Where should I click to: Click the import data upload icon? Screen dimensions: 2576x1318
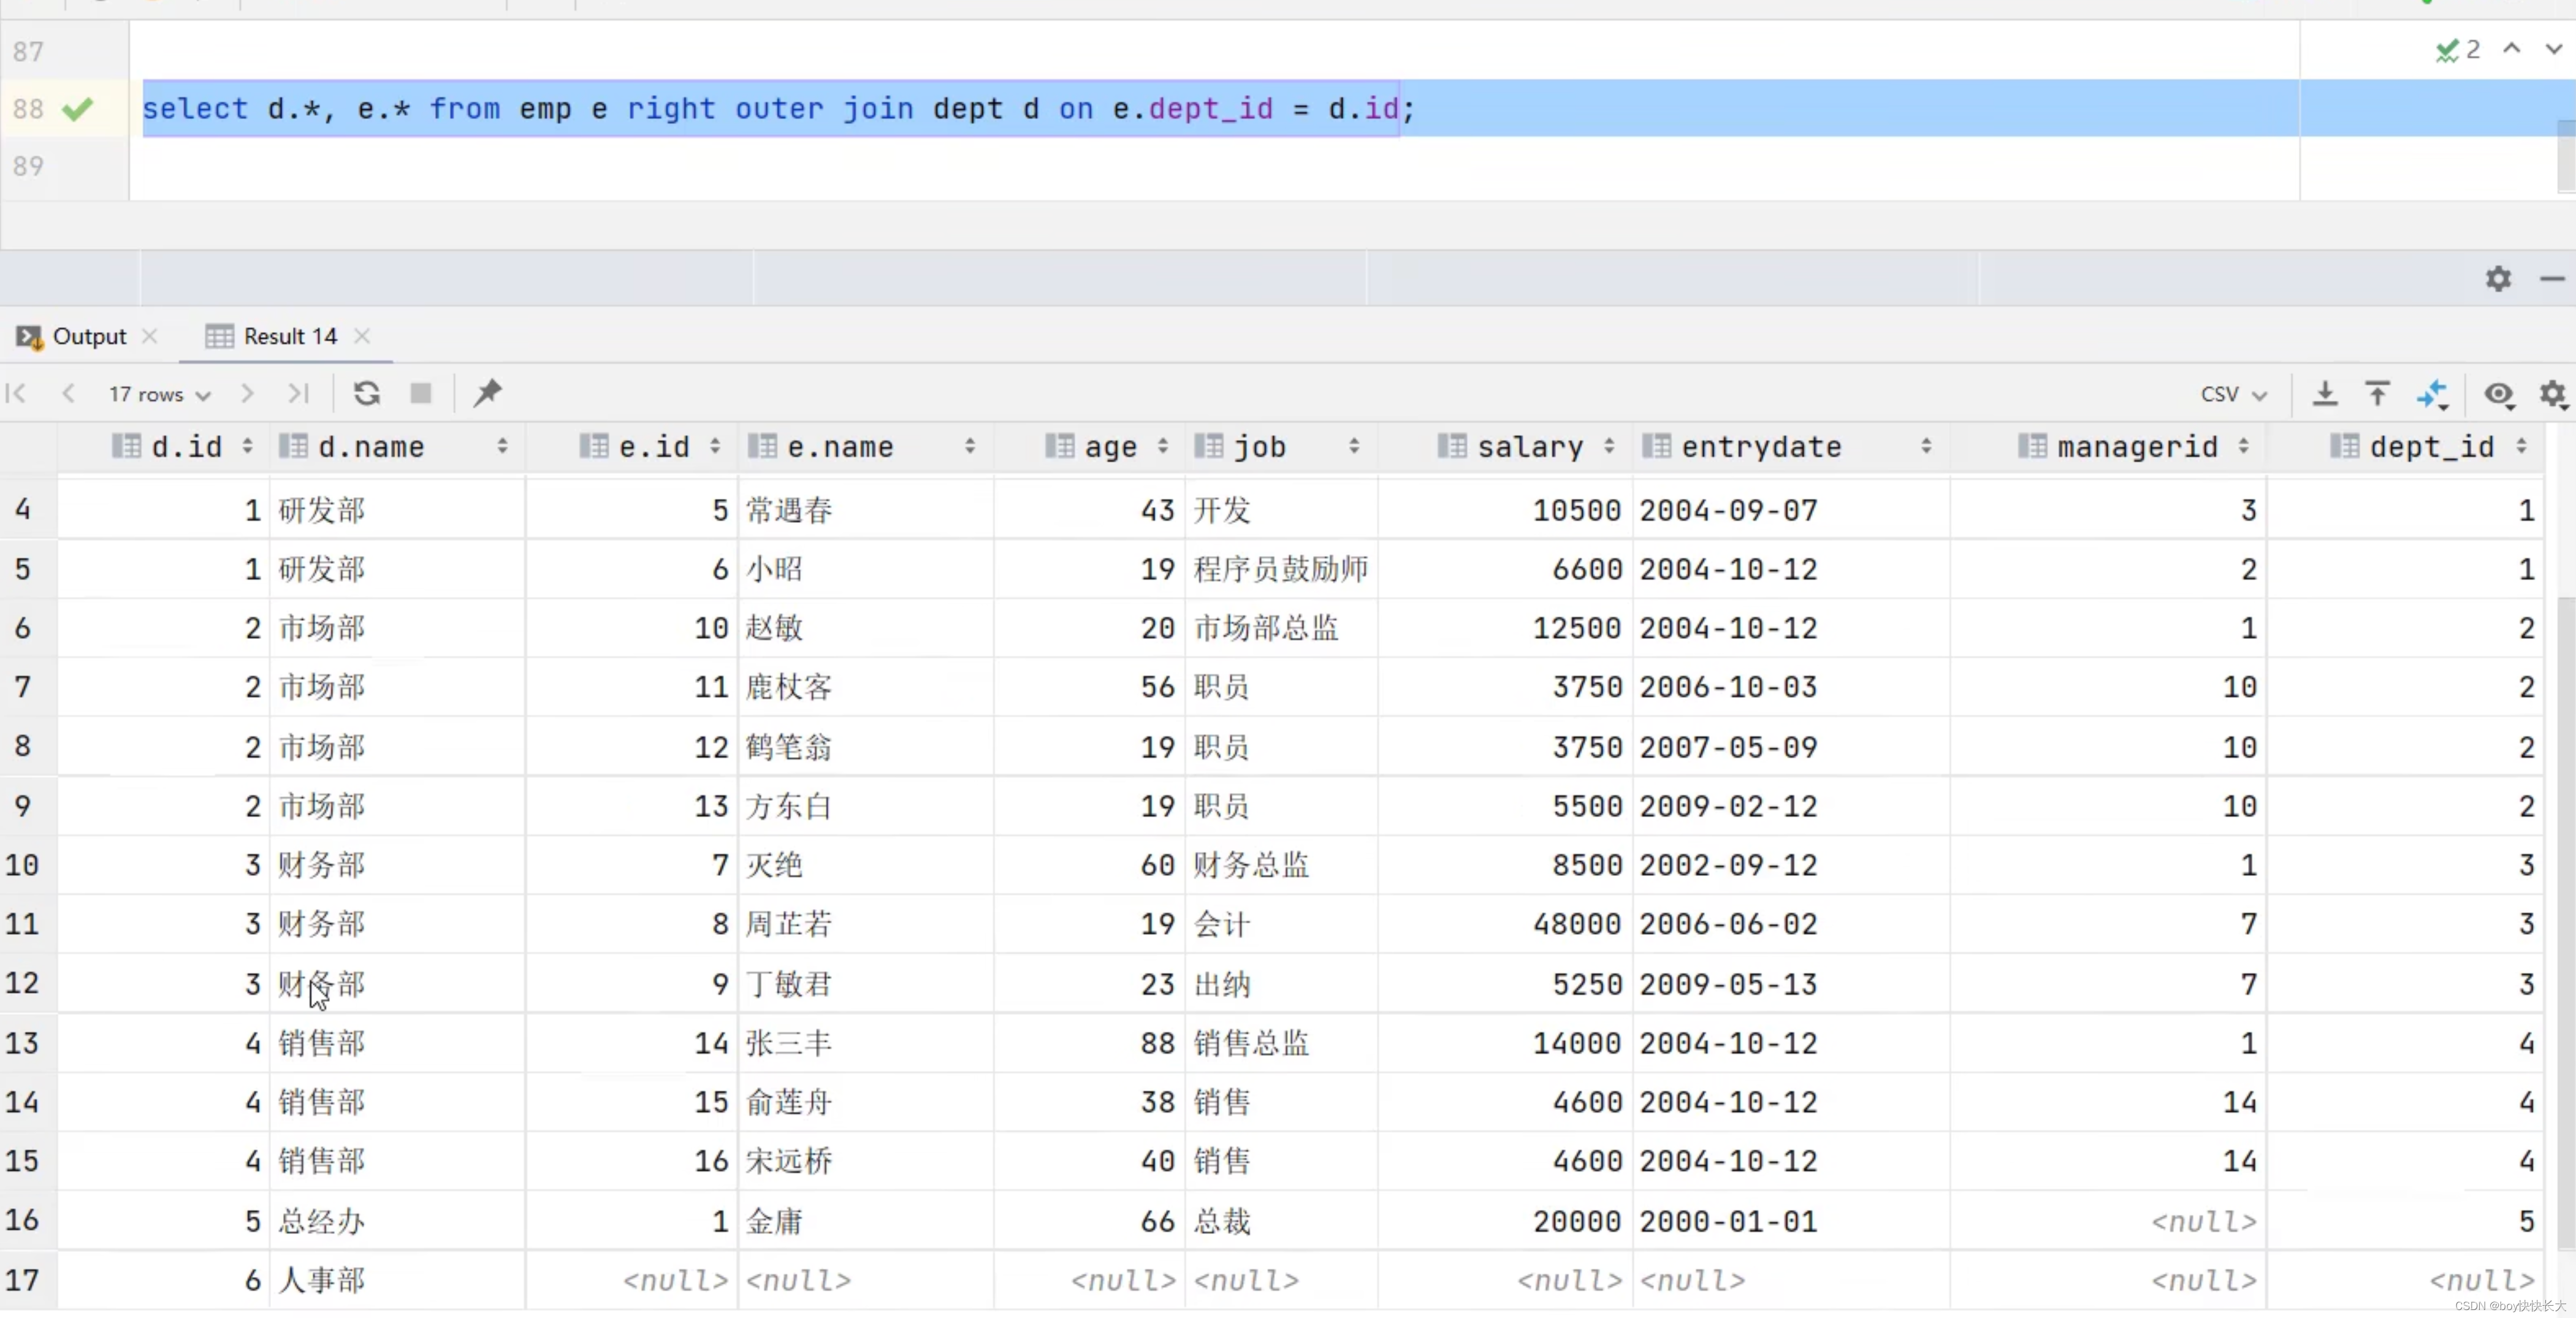click(x=2378, y=394)
